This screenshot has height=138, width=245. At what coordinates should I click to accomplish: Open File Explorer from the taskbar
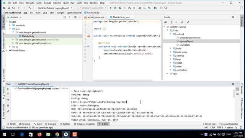(48, 135)
